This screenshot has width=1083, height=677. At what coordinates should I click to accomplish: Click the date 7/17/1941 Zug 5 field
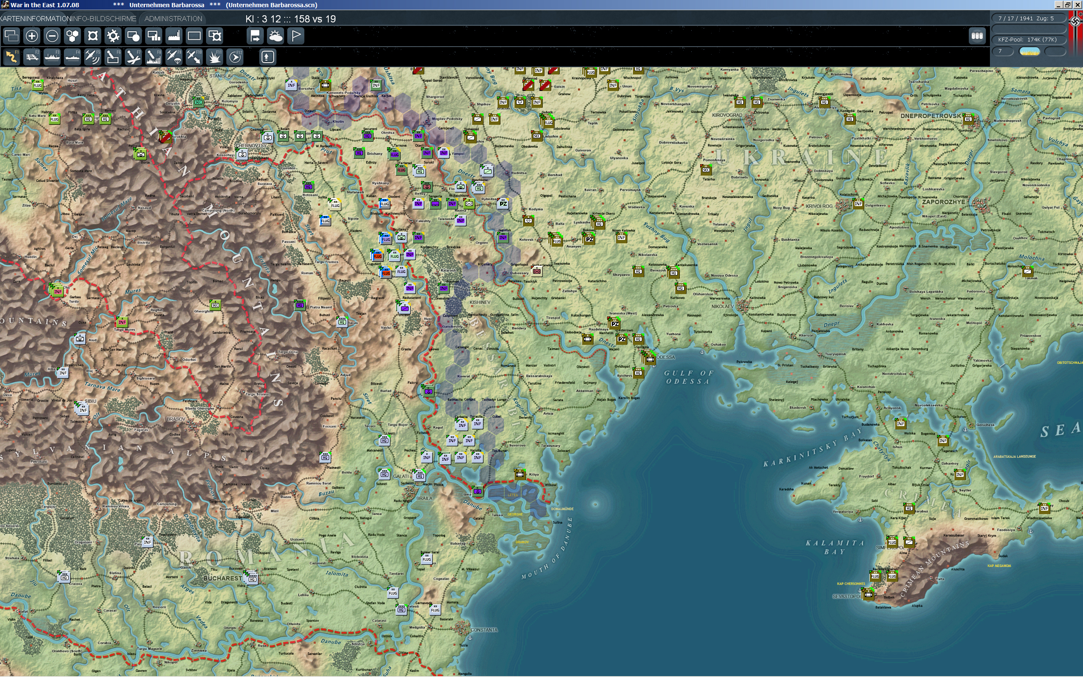(x=1029, y=18)
